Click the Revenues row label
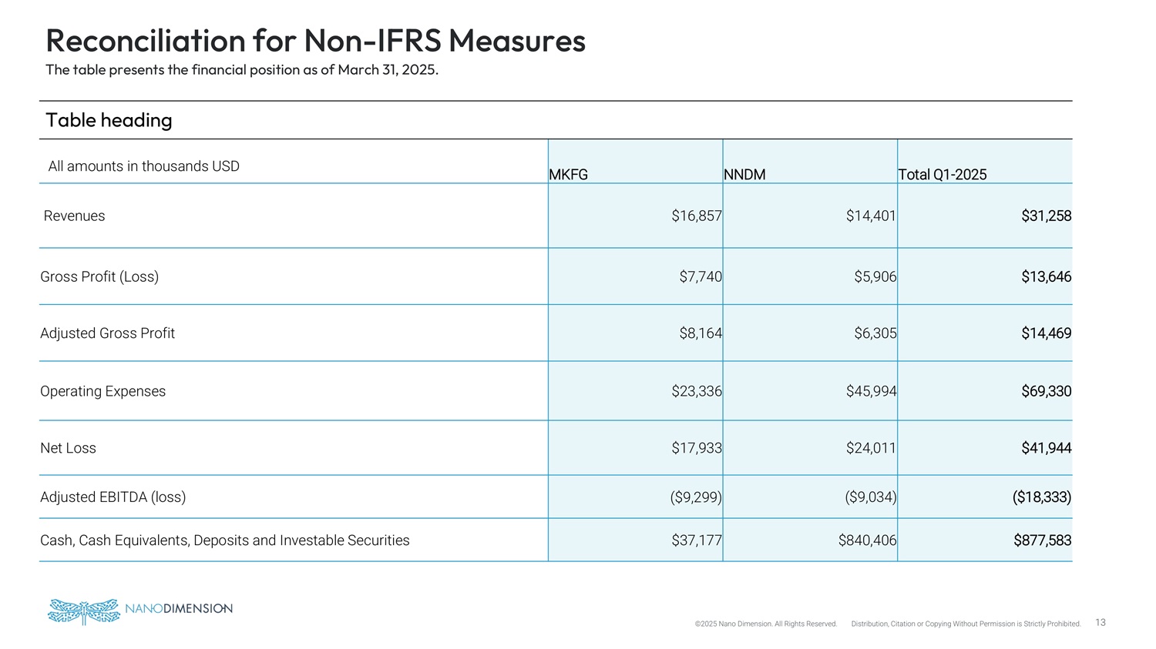The height and width of the screenshot is (649, 1156). click(74, 216)
